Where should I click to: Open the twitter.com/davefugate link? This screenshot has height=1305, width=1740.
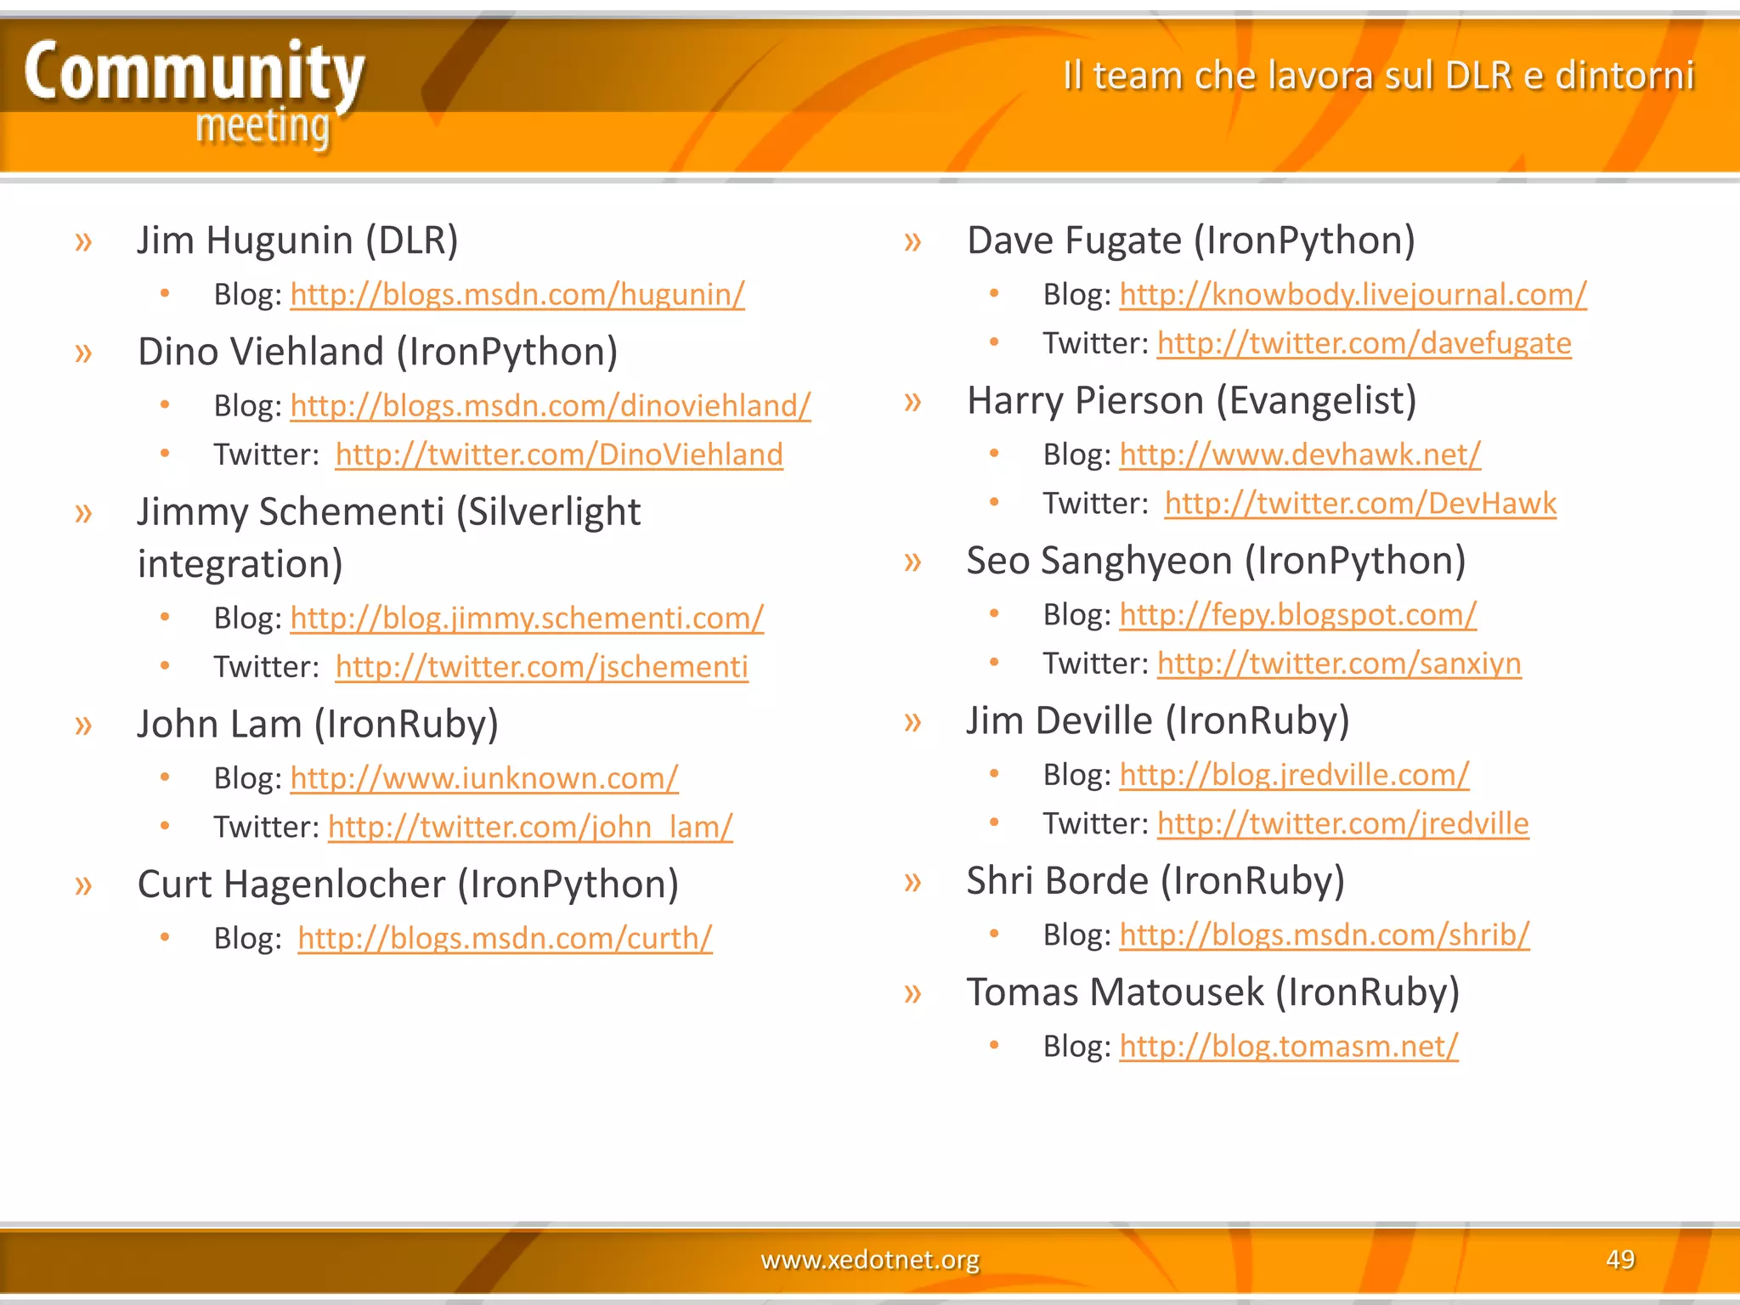click(x=1364, y=343)
